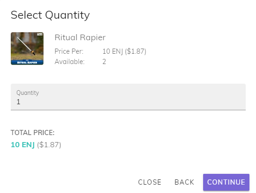
Task: Click the Ritual Rapier item name text
Action: pos(80,37)
